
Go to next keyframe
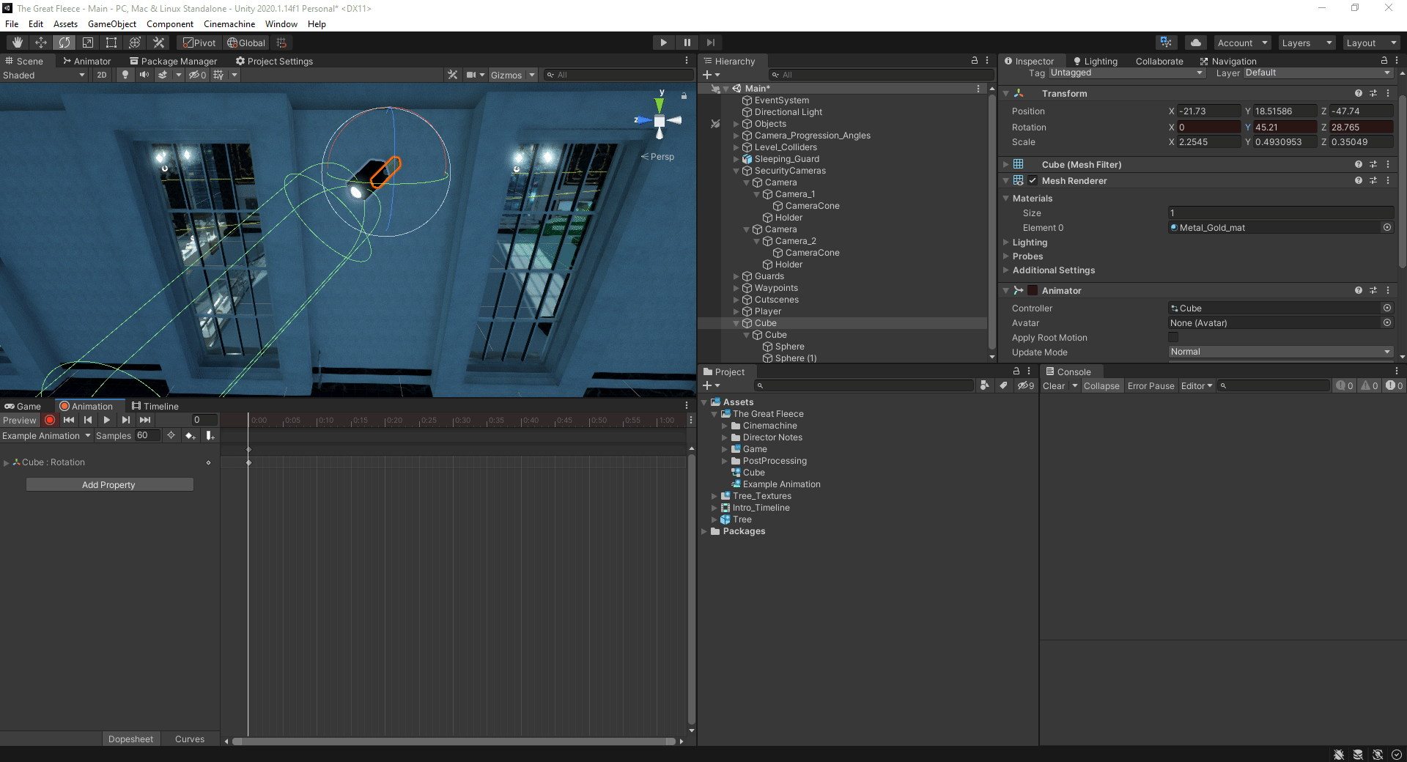(126, 420)
